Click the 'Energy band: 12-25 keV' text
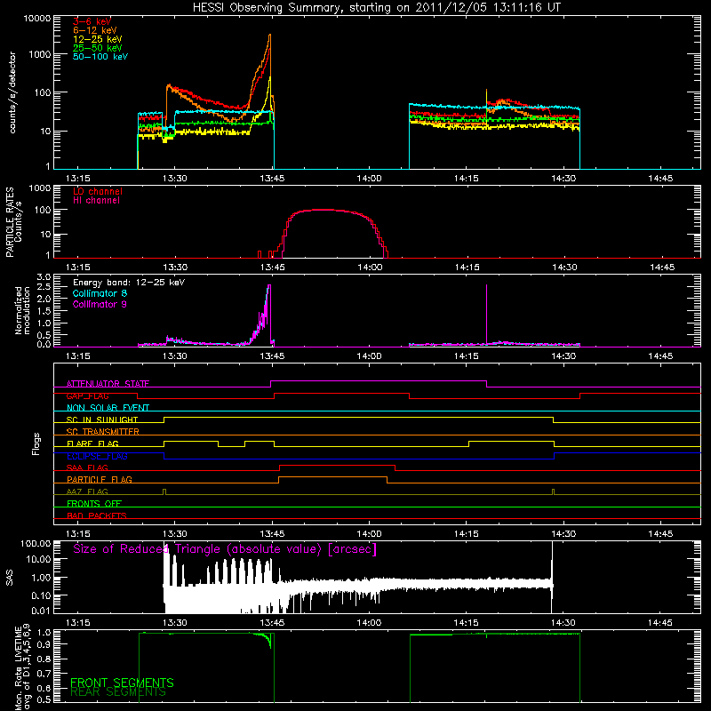The image size is (711, 711). click(x=129, y=283)
